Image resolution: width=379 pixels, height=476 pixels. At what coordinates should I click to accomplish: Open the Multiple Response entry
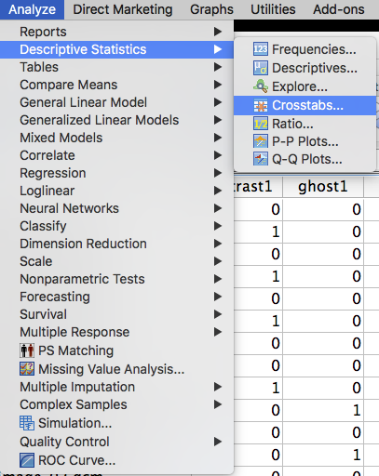click(x=116, y=332)
